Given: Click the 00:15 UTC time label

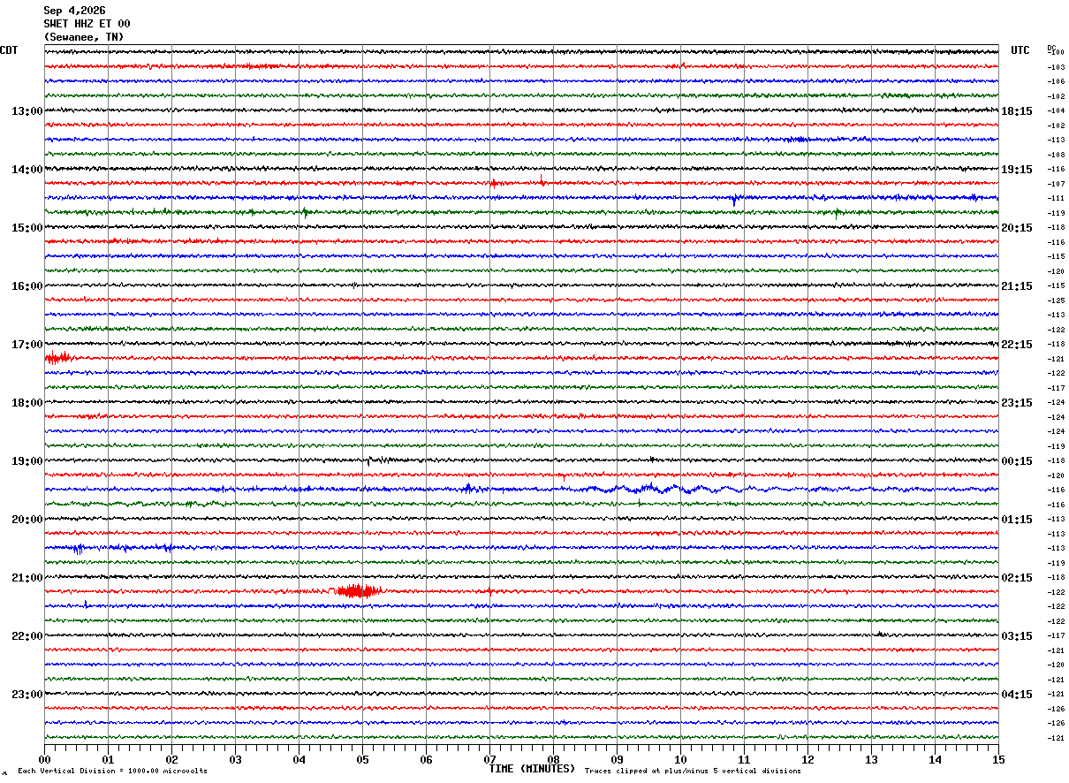Looking at the screenshot, I should coord(1016,461).
